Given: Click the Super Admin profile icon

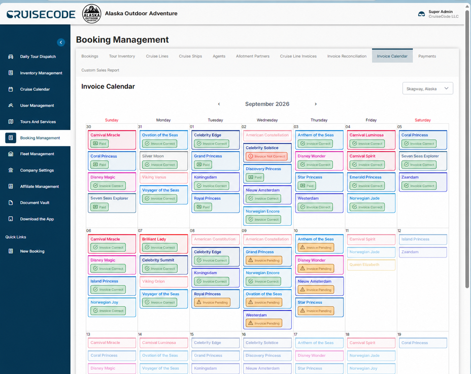Looking at the screenshot, I should coord(421,14).
